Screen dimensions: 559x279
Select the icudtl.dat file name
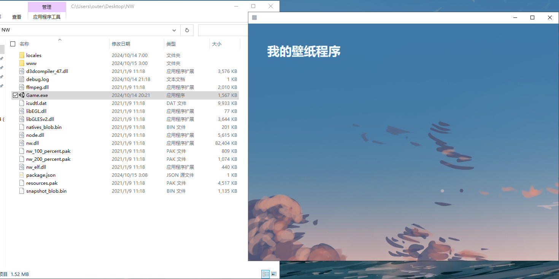pos(36,103)
